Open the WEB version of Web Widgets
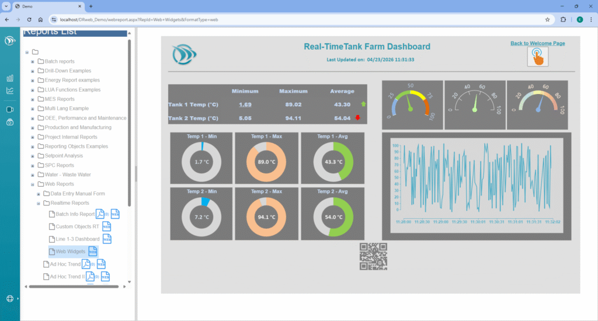 click(93, 251)
